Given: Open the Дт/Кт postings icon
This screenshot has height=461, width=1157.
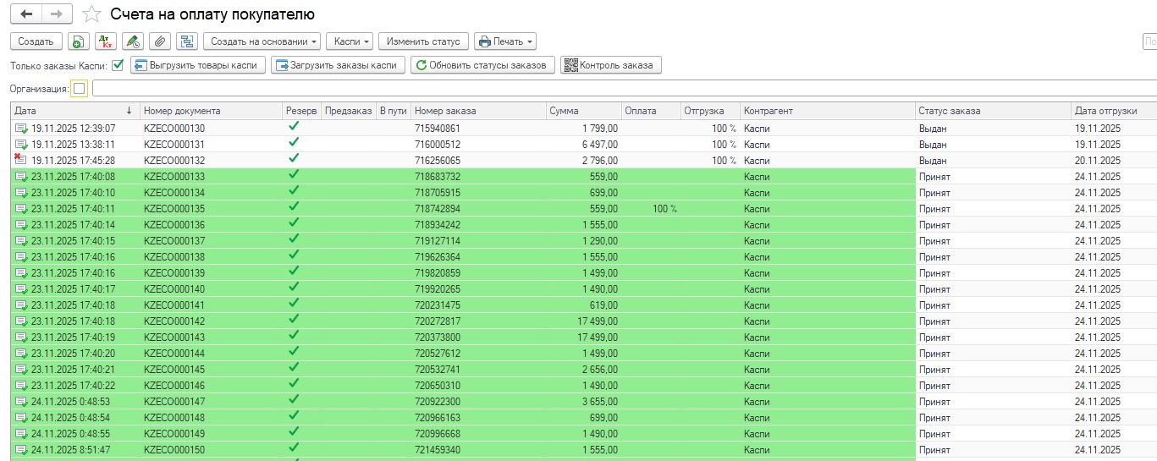Looking at the screenshot, I should [105, 41].
